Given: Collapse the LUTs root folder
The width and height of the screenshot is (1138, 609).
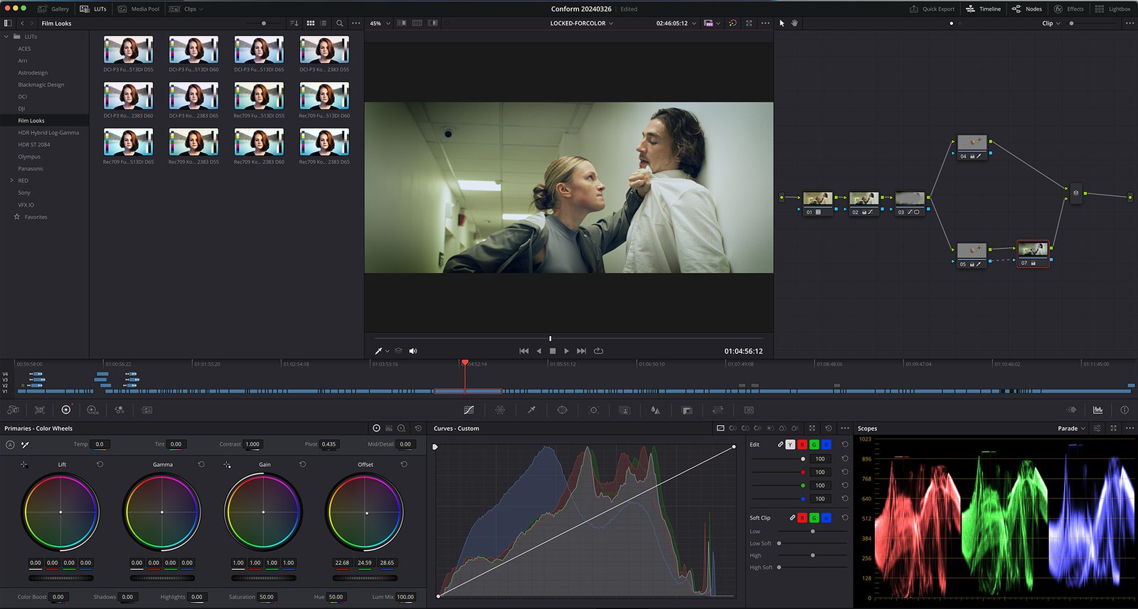Looking at the screenshot, I should point(6,36).
